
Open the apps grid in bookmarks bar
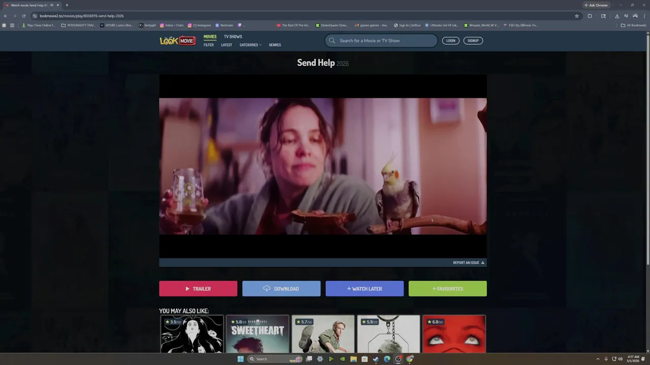click(x=12, y=25)
